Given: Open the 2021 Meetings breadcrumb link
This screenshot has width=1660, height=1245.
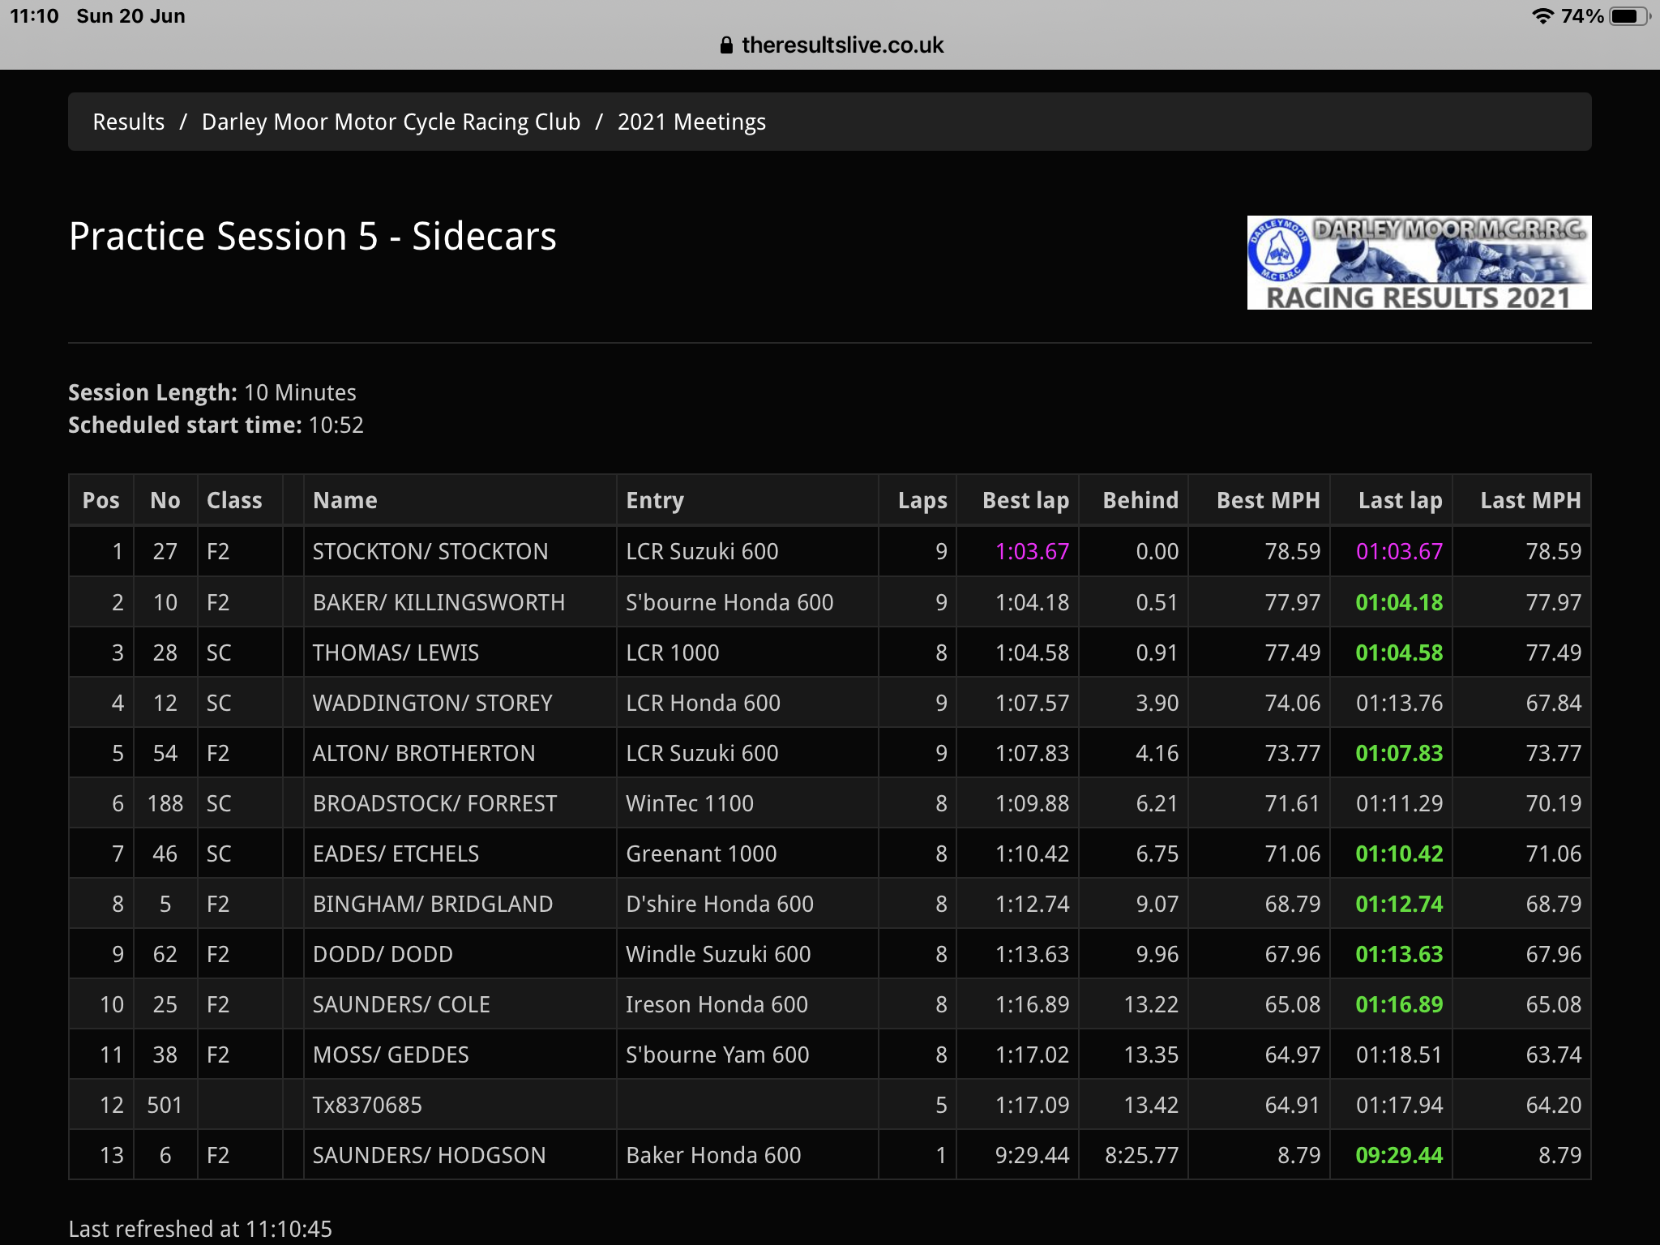Looking at the screenshot, I should pos(691,122).
